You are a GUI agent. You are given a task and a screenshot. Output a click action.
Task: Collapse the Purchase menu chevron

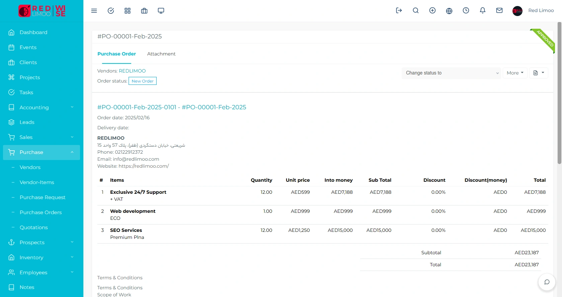pos(72,152)
